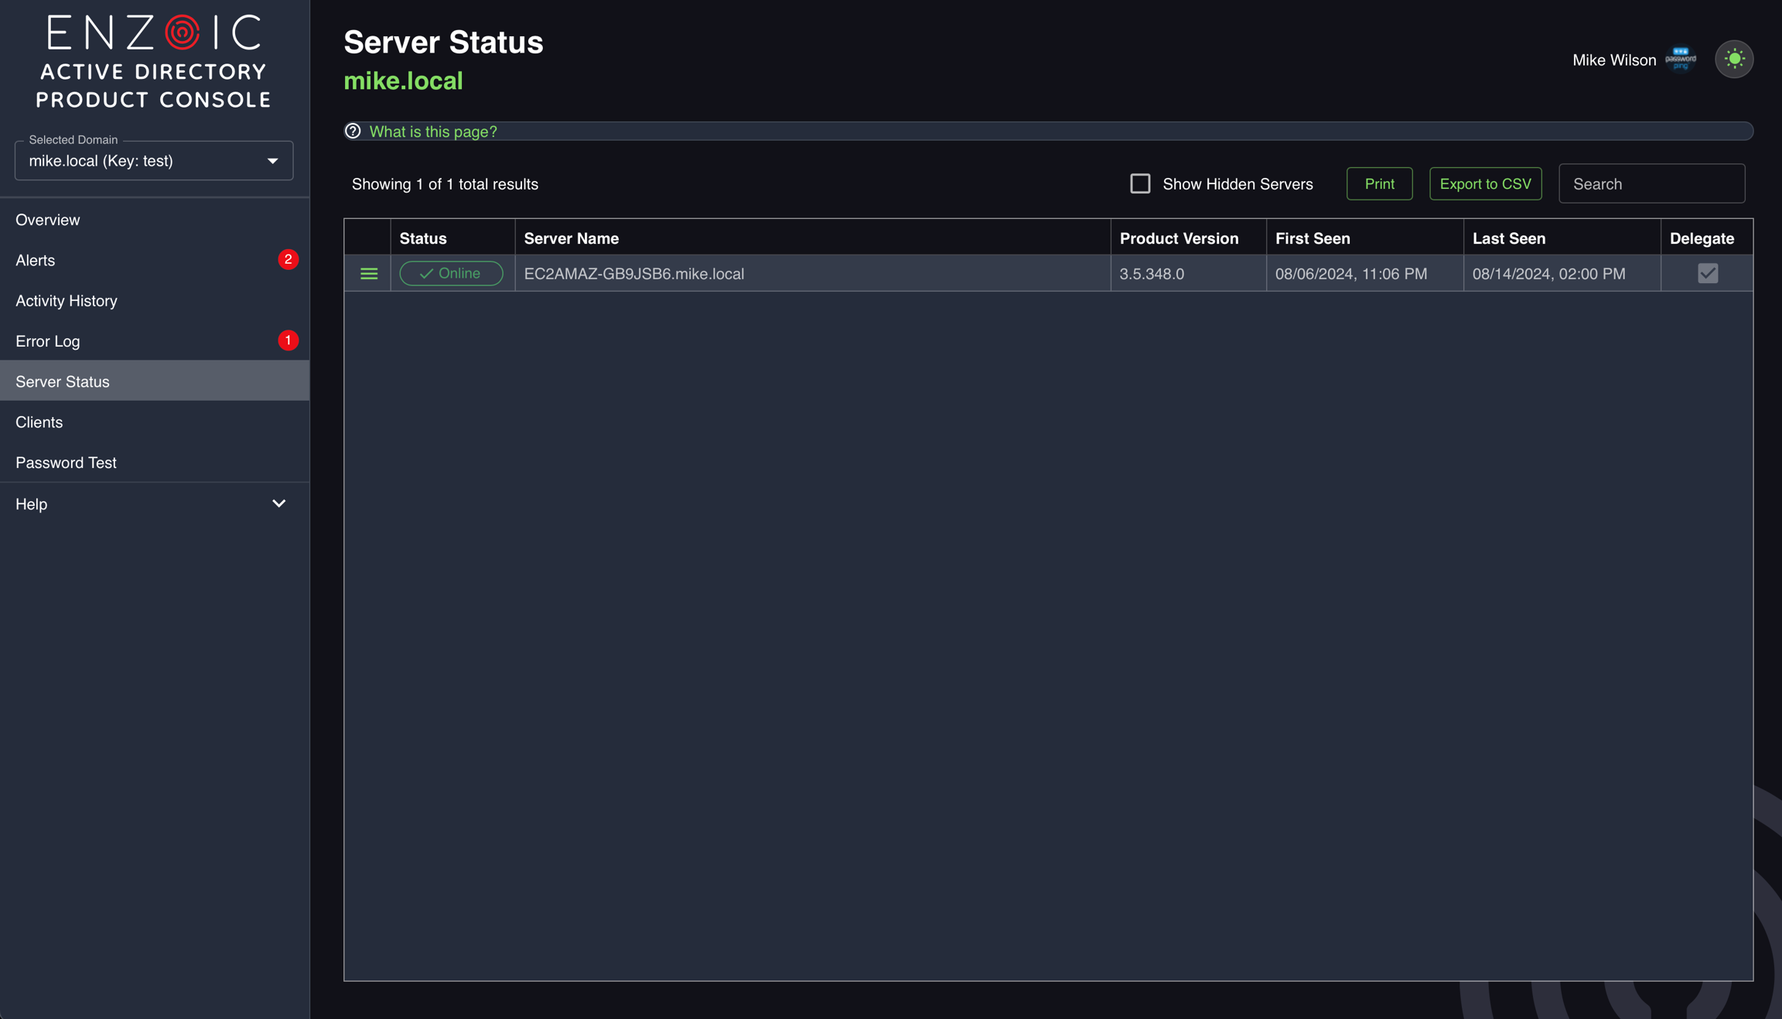
Task: Enable Show Hidden Servers checkbox
Action: (1140, 183)
